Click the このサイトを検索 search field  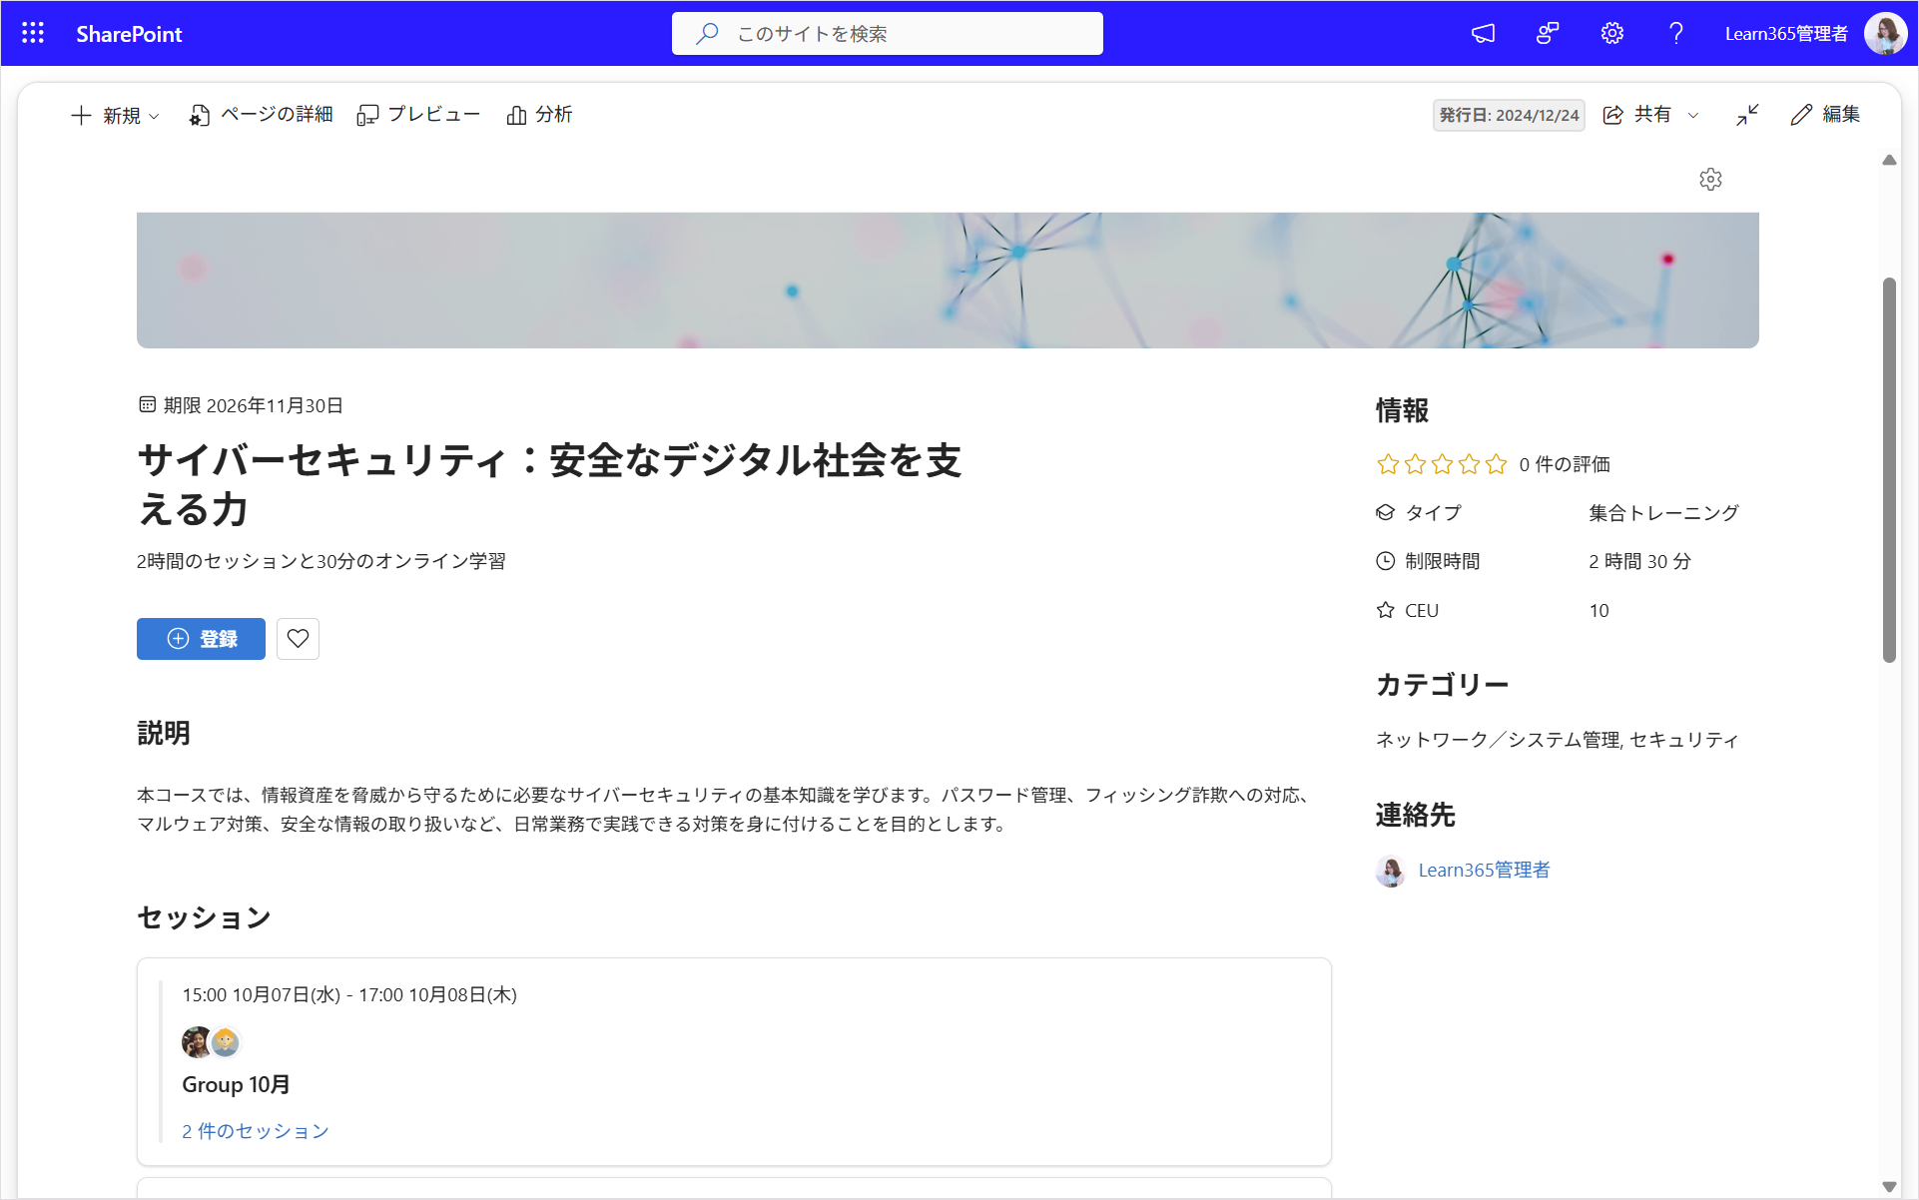pyautogui.click(x=887, y=33)
